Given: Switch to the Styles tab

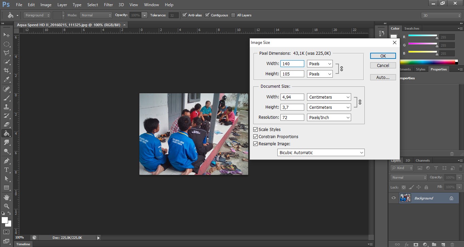Looking at the screenshot, I should pyautogui.click(x=420, y=69).
